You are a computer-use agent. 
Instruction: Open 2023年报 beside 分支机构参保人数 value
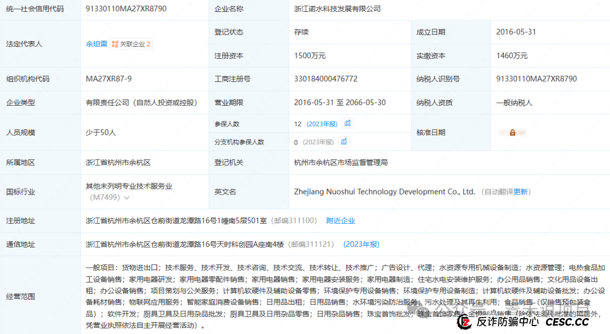[318, 142]
